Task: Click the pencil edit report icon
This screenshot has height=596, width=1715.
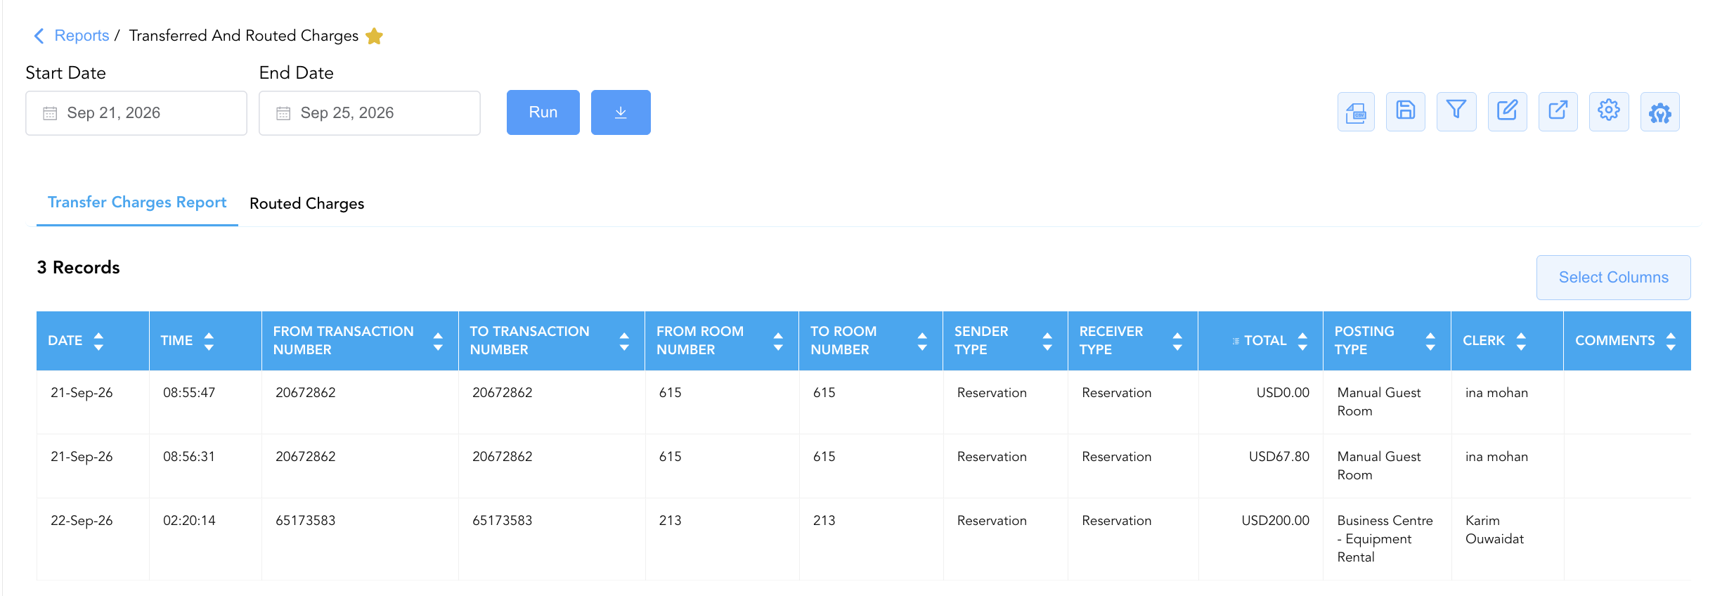Action: pos(1508,112)
